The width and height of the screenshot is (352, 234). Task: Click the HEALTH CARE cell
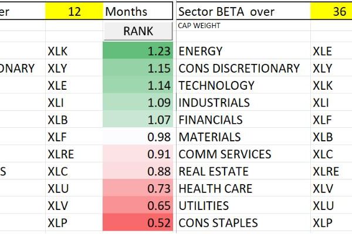click(x=243, y=188)
